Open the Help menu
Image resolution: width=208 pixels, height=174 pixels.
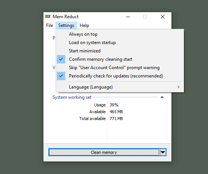84,25
